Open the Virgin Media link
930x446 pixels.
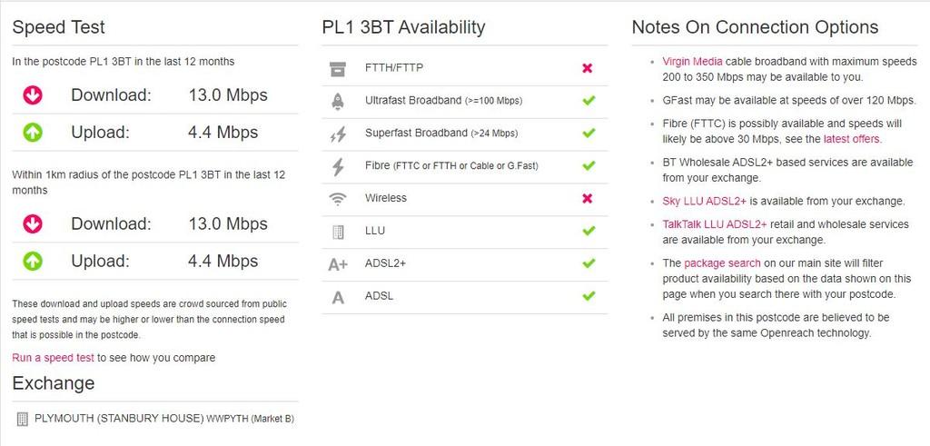(x=692, y=62)
